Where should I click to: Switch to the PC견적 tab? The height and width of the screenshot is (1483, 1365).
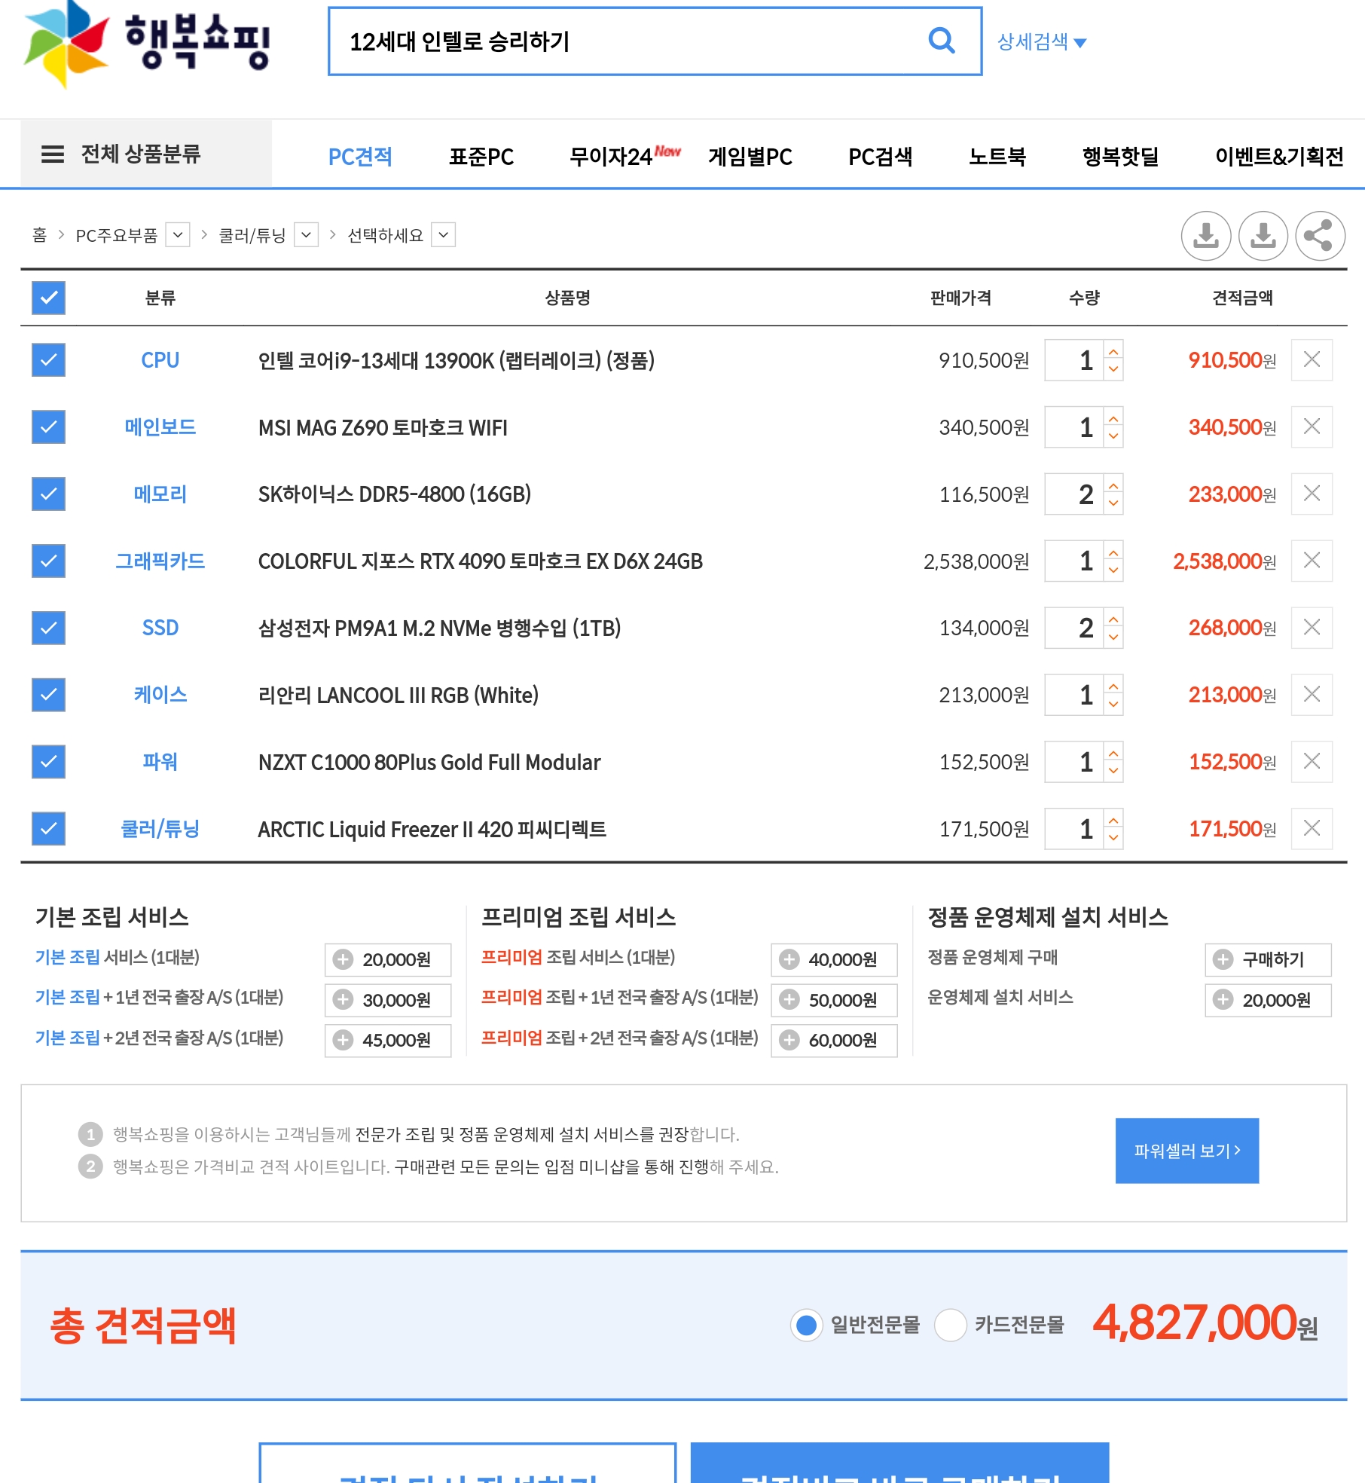[x=360, y=157]
